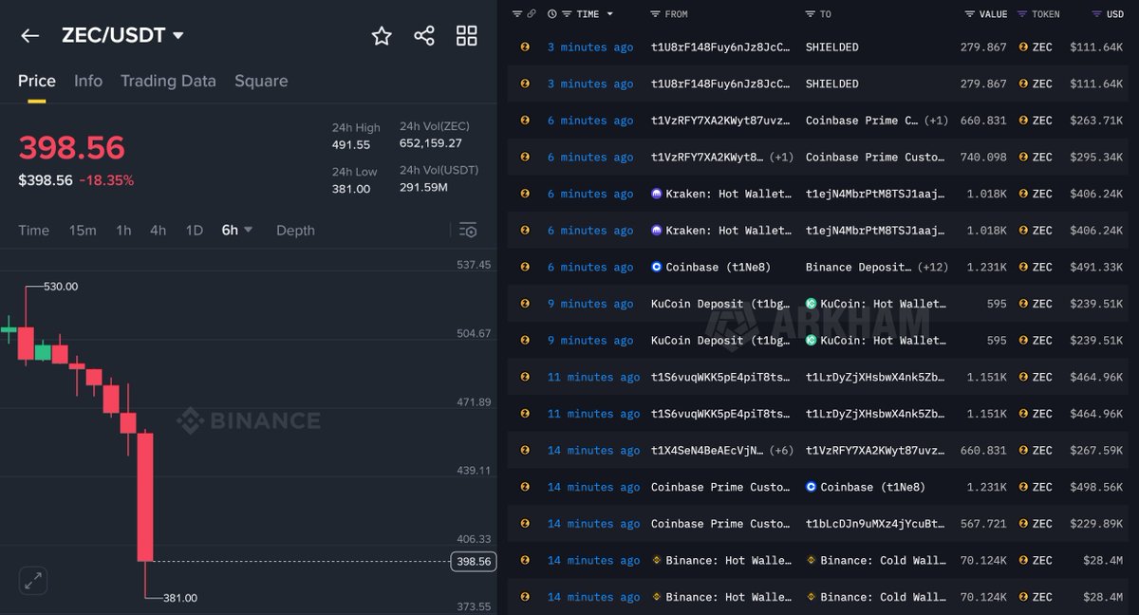This screenshot has height=615, width=1139.
Task: Open the share icon near the star
Action: 423,35
